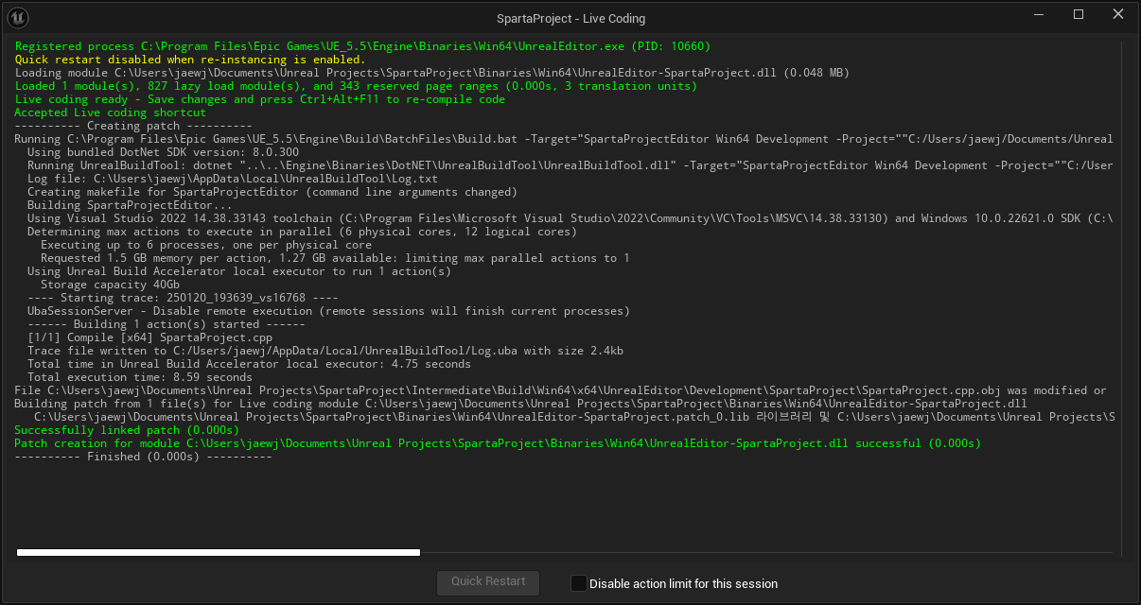Click the 'Trace file written to' line
1141x605 pixels.
(x=325, y=351)
